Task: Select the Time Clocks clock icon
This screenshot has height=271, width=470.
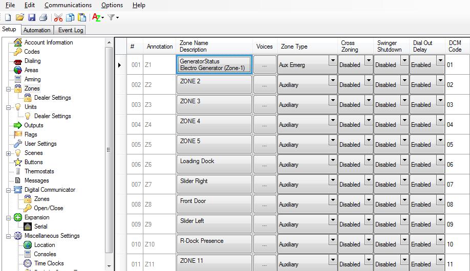Action: [28, 263]
